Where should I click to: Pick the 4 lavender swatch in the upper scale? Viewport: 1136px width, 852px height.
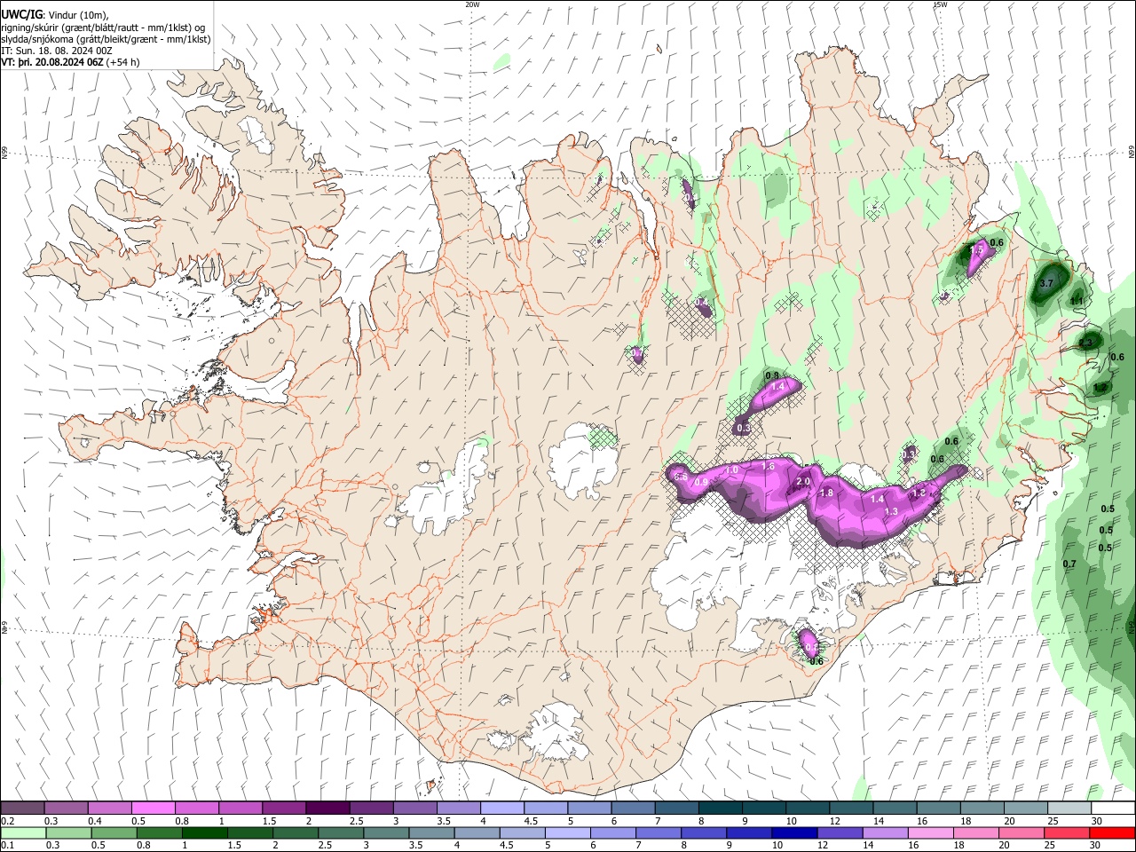[501, 809]
